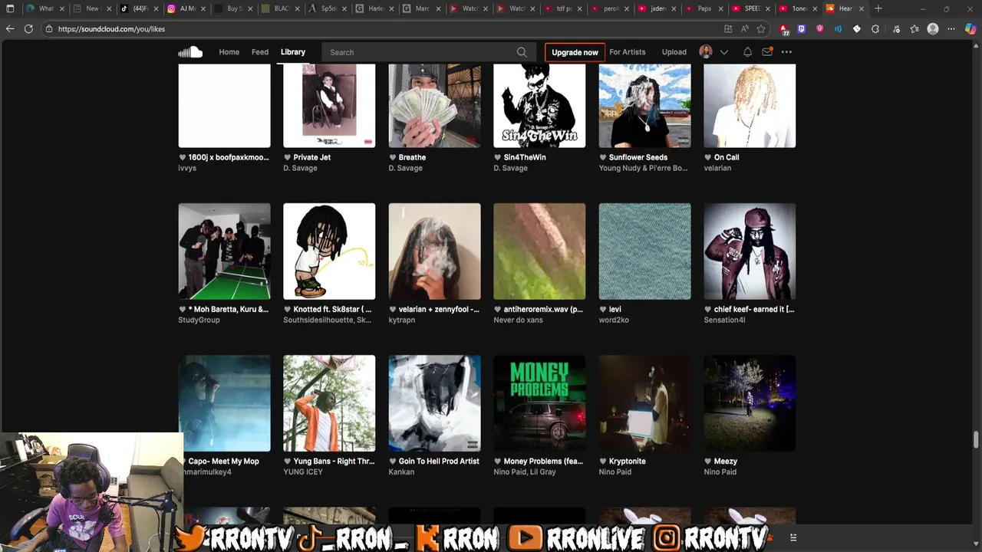Select the Library tab
The height and width of the screenshot is (552, 982).
(x=293, y=52)
